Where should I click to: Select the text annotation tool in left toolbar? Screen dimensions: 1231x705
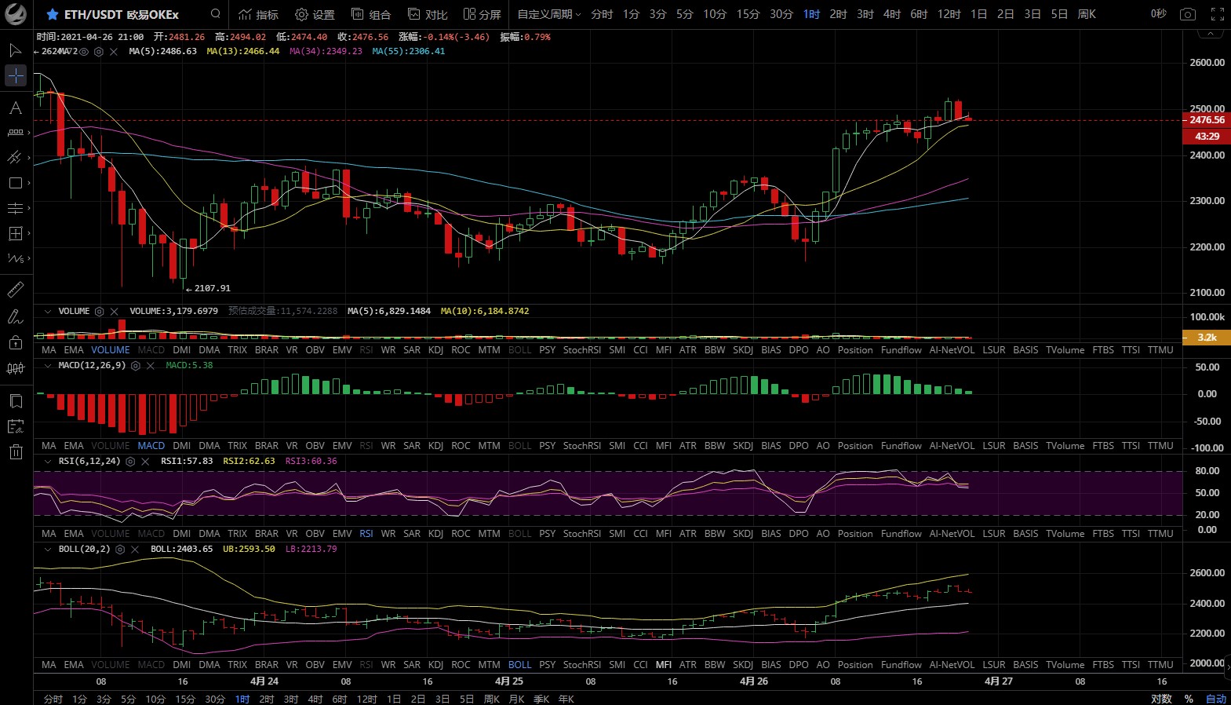point(15,108)
